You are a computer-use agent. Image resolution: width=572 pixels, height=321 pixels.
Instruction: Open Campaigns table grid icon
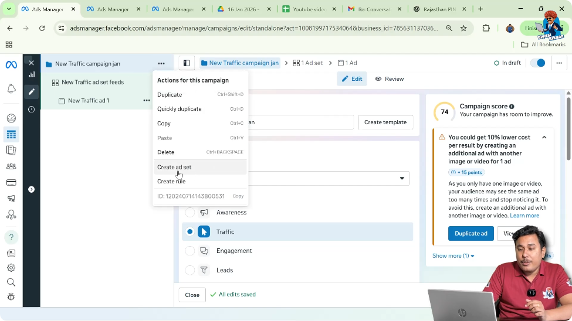[x=11, y=135]
